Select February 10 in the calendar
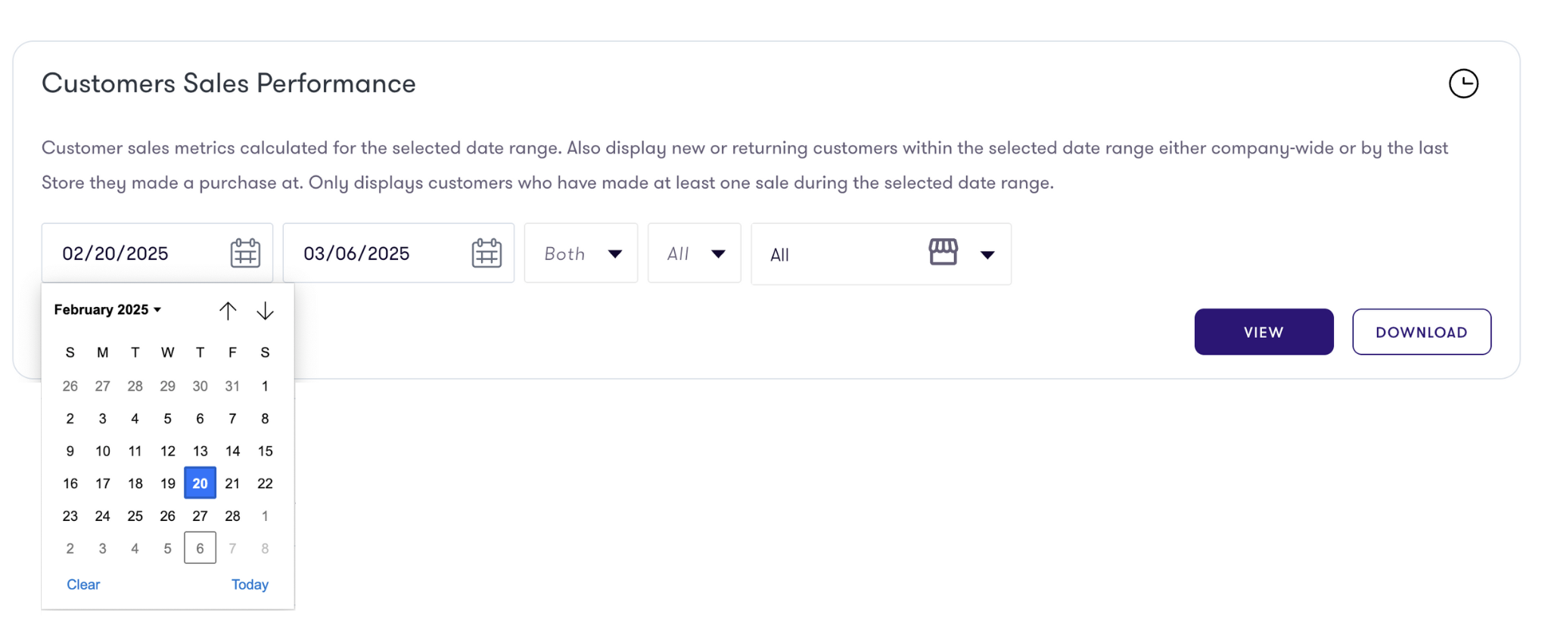 tap(103, 451)
